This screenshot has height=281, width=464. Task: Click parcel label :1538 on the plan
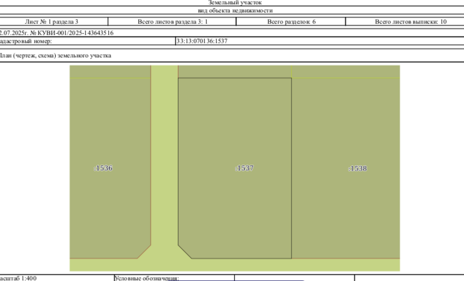click(357, 168)
